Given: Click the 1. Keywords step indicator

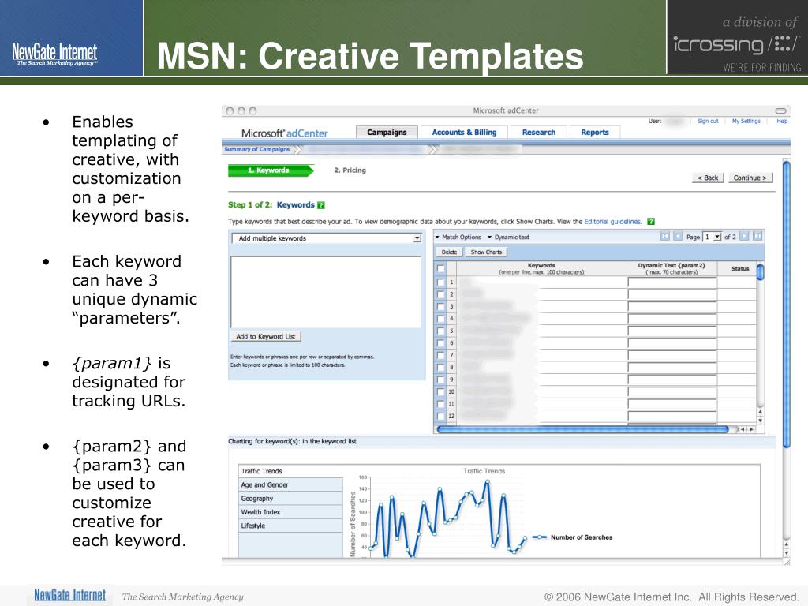Looking at the screenshot, I should click(271, 170).
